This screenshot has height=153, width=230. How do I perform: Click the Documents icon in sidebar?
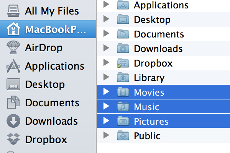(x=13, y=102)
